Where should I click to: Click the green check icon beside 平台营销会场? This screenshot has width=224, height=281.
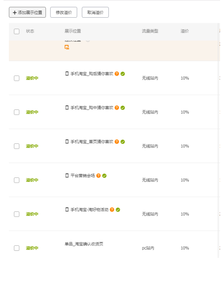[105, 176]
